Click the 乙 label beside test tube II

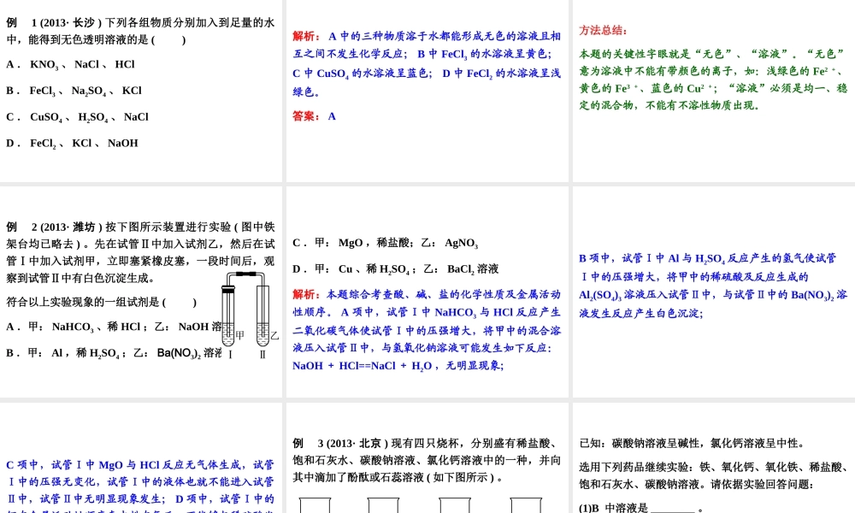coord(274,335)
